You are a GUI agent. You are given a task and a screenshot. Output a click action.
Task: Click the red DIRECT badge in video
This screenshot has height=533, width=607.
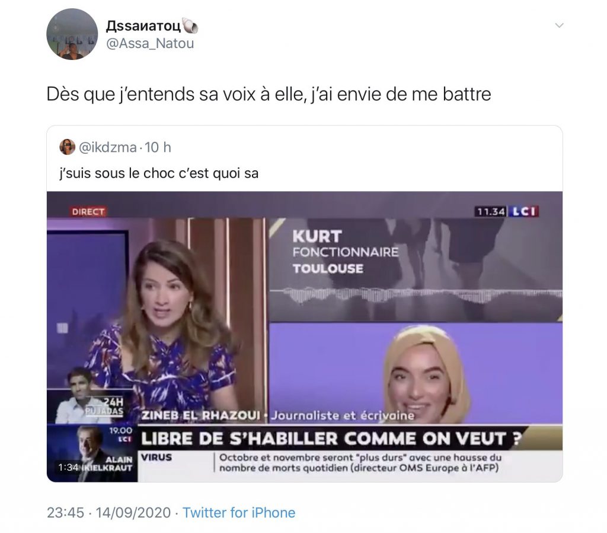pos(88,212)
